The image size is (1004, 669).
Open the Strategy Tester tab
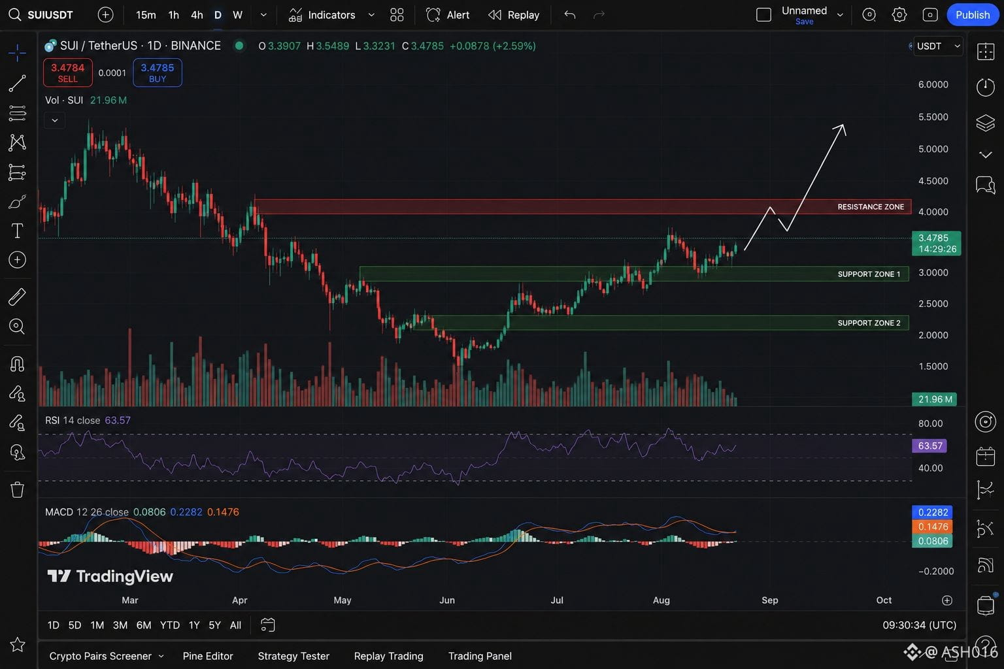point(293,656)
